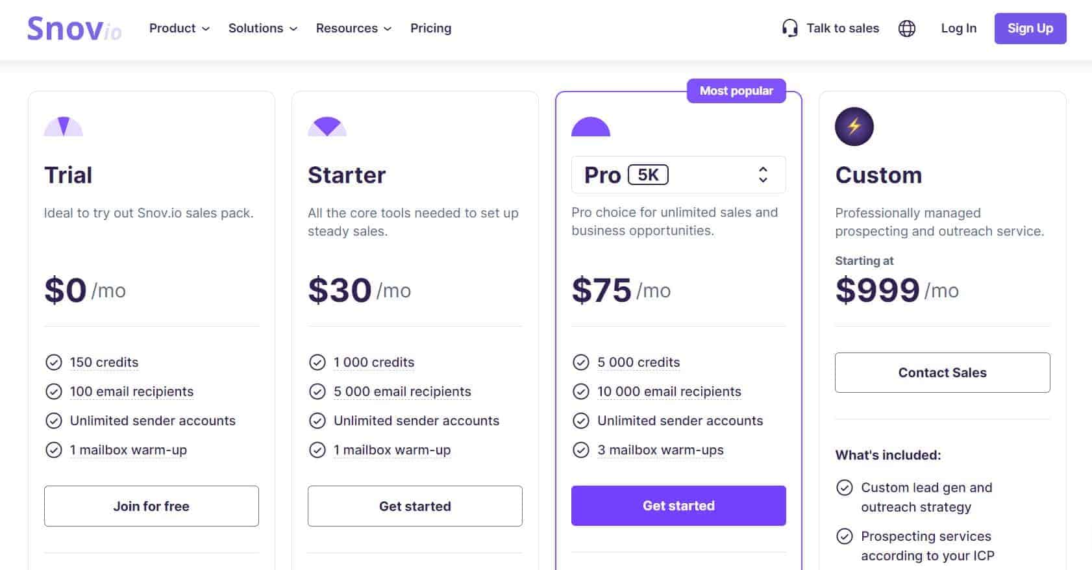1092x570 pixels.
Task: Open the Pro 5K plan selector
Action: (x=678, y=175)
